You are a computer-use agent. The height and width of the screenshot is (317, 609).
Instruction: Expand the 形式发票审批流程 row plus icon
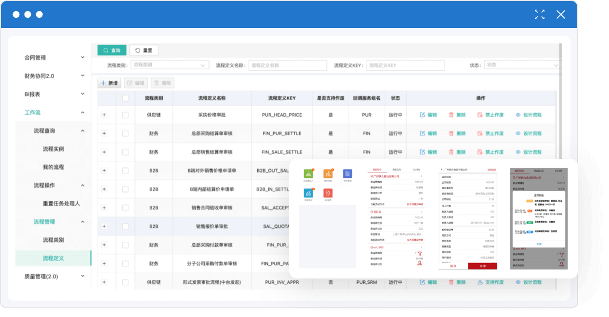click(104, 282)
